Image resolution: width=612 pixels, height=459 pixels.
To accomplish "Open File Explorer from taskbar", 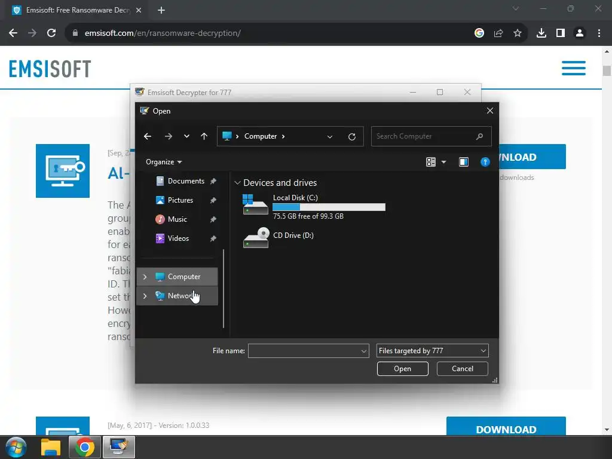I will tap(51, 447).
